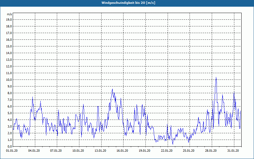Screen dimensions: 254x159
Task: Select the 10,0 y-axis label
Action: coord(9,80)
